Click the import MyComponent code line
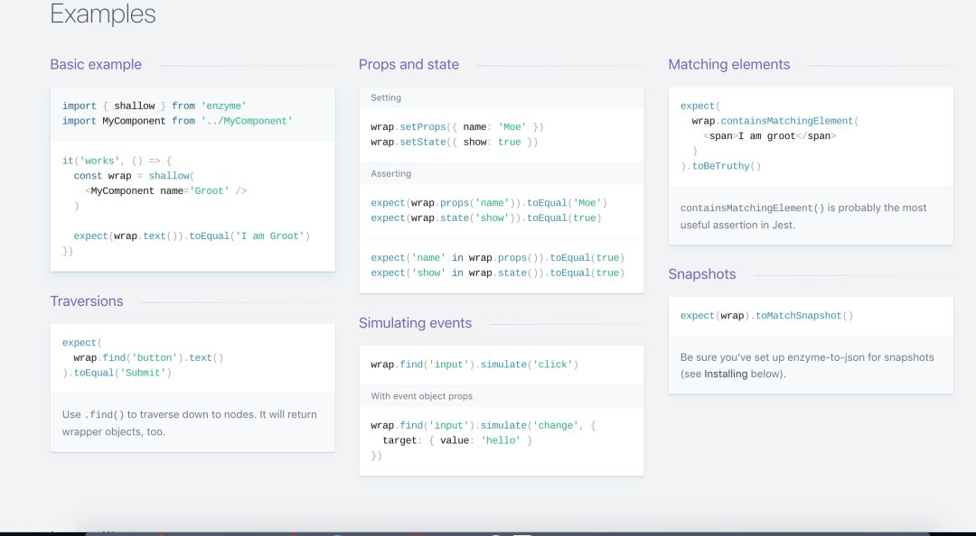This screenshot has height=536, width=976. [177, 121]
